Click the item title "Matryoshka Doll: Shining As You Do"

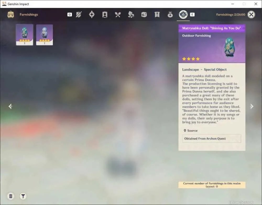tap(211, 28)
